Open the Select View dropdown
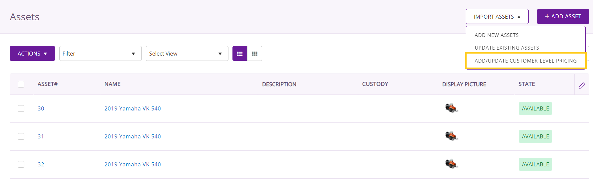The width and height of the screenshot is (593, 181). coord(187,54)
